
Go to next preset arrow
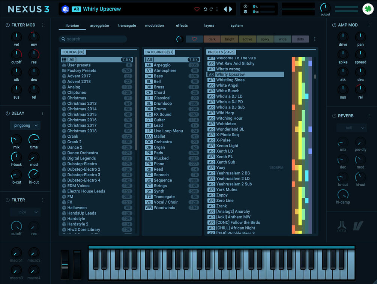point(231,9)
